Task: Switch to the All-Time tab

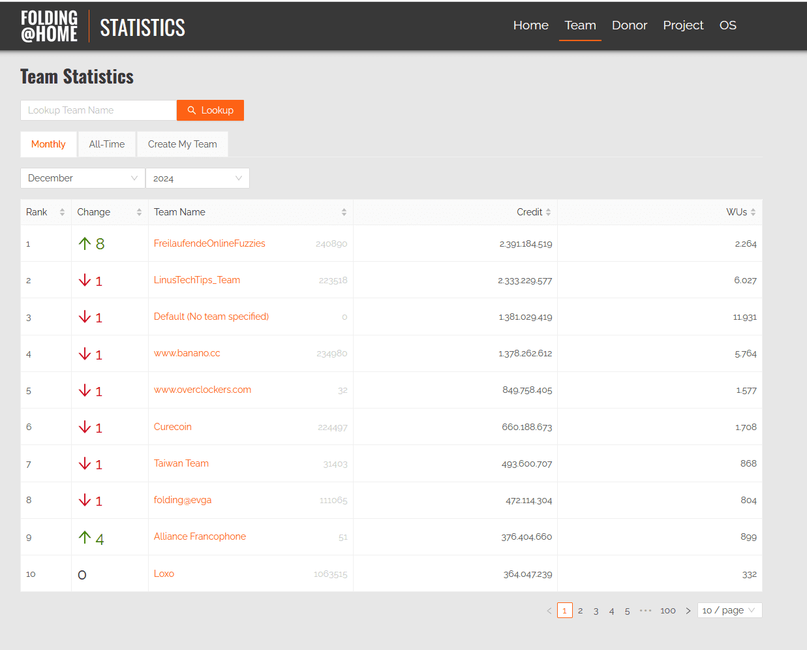Action: (x=107, y=144)
